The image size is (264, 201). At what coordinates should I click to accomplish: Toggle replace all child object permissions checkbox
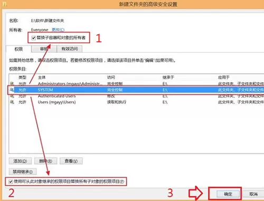(x=11, y=181)
